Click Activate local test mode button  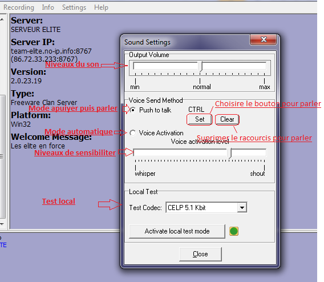177,231
